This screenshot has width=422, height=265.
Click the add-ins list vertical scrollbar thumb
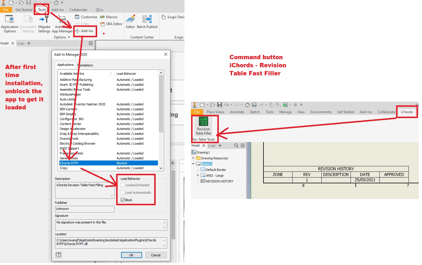161,104
